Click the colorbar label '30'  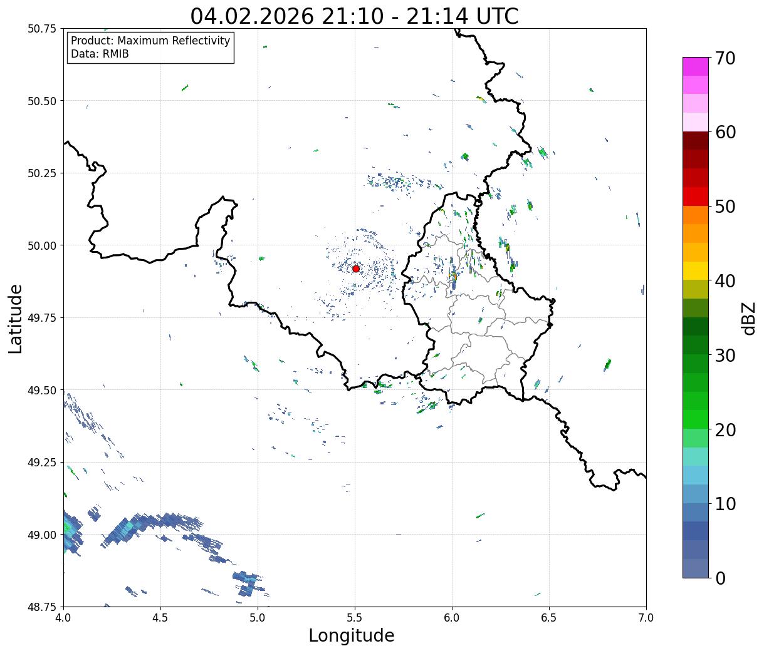(725, 355)
